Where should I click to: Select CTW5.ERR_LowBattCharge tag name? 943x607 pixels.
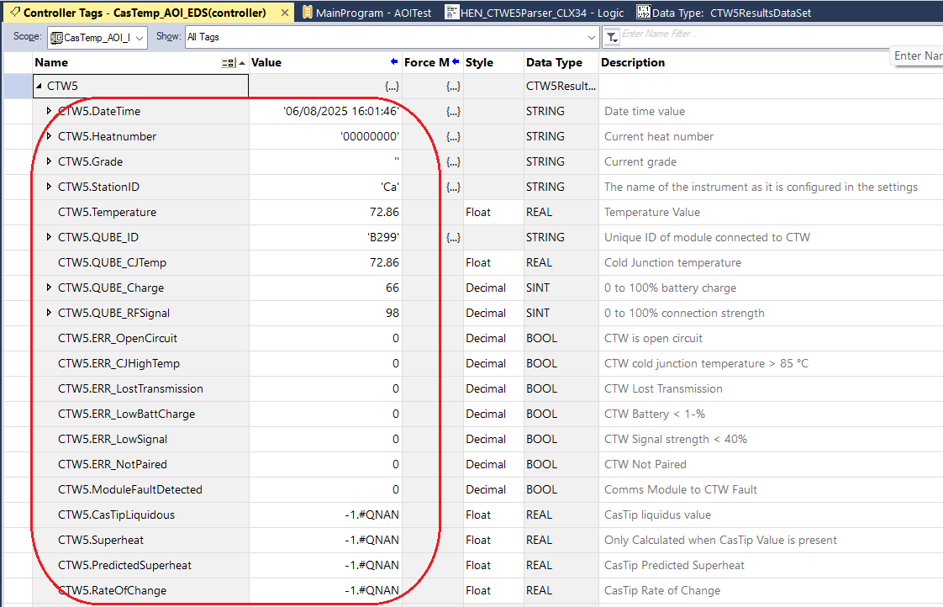click(126, 414)
